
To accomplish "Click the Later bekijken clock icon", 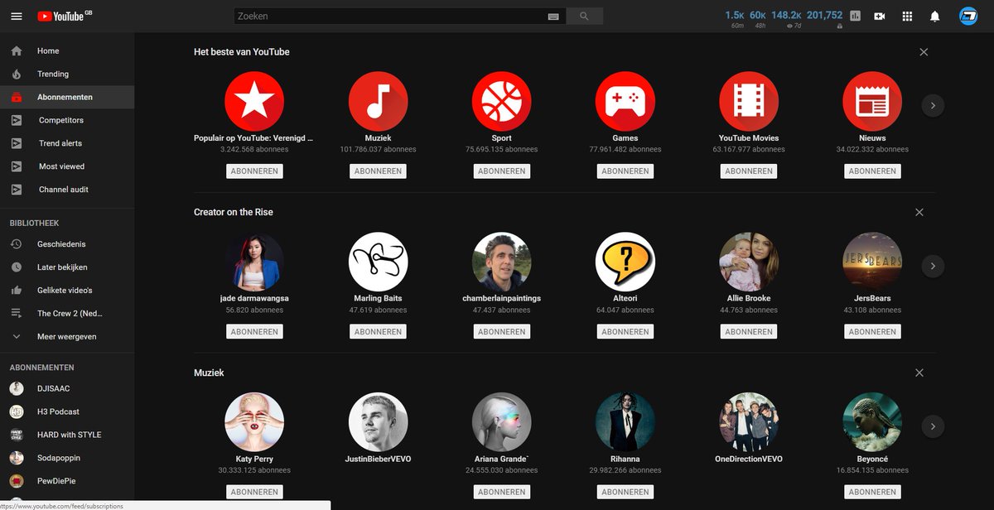I will [17, 267].
